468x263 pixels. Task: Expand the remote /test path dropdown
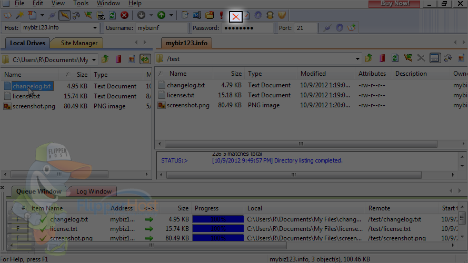click(357, 59)
